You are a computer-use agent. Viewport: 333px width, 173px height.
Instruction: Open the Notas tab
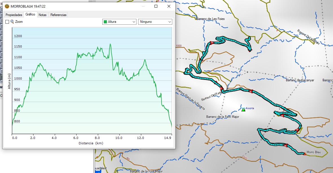pos(43,15)
